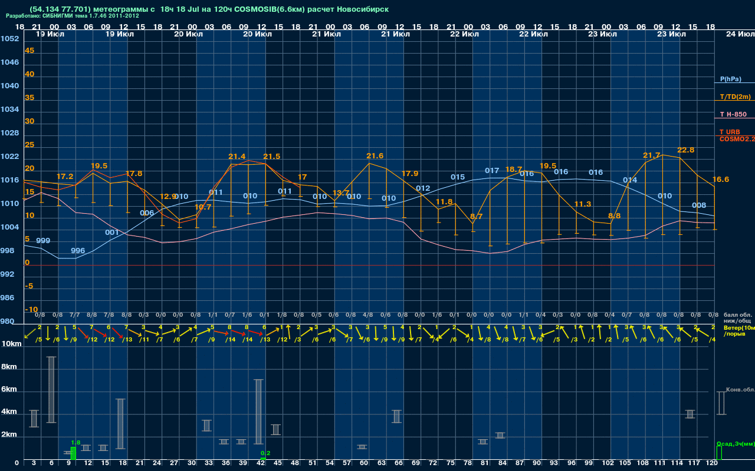
Task: Click the 8.8 temperature minimum value
Action: pos(615,216)
